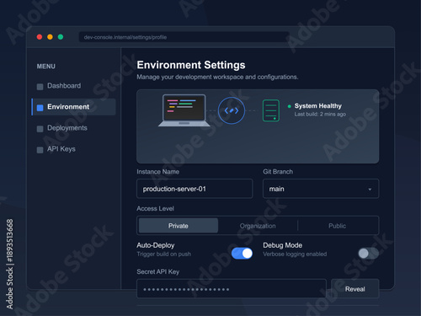Click "Last build: 2 mins ago" text
This screenshot has width=421, height=316.
point(320,114)
